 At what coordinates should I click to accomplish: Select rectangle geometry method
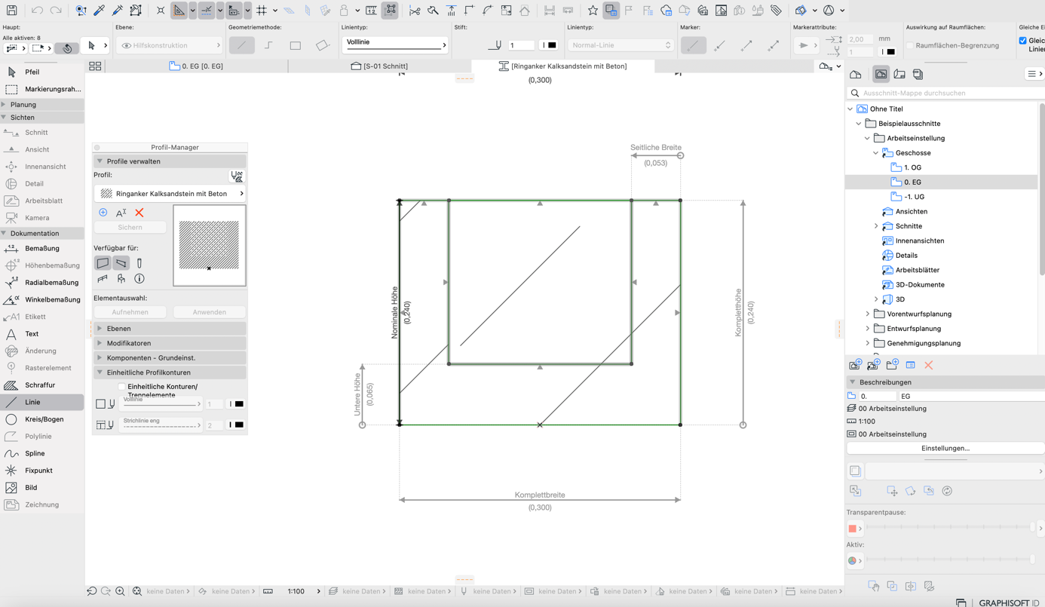pos(296,45)
